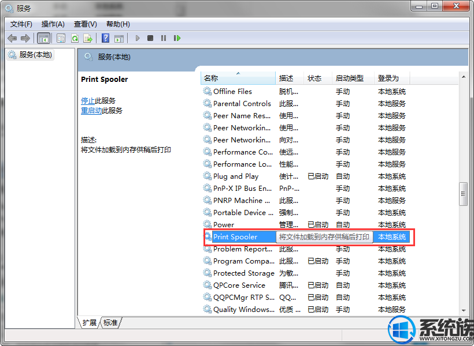Image resolution: width=474 pixels, height=346 pixels.
Task: Switch to the 扩展 tab
Action: click(x=89, y=323)
